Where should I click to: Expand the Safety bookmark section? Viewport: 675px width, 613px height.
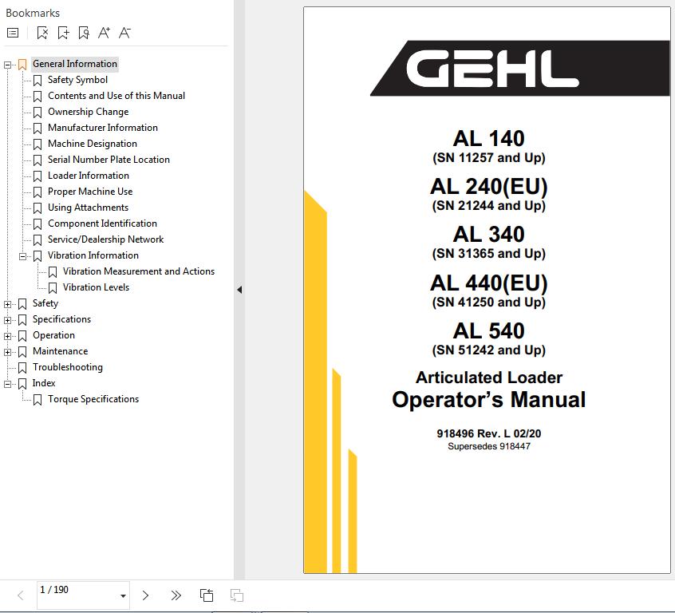[x=7, y=304]
